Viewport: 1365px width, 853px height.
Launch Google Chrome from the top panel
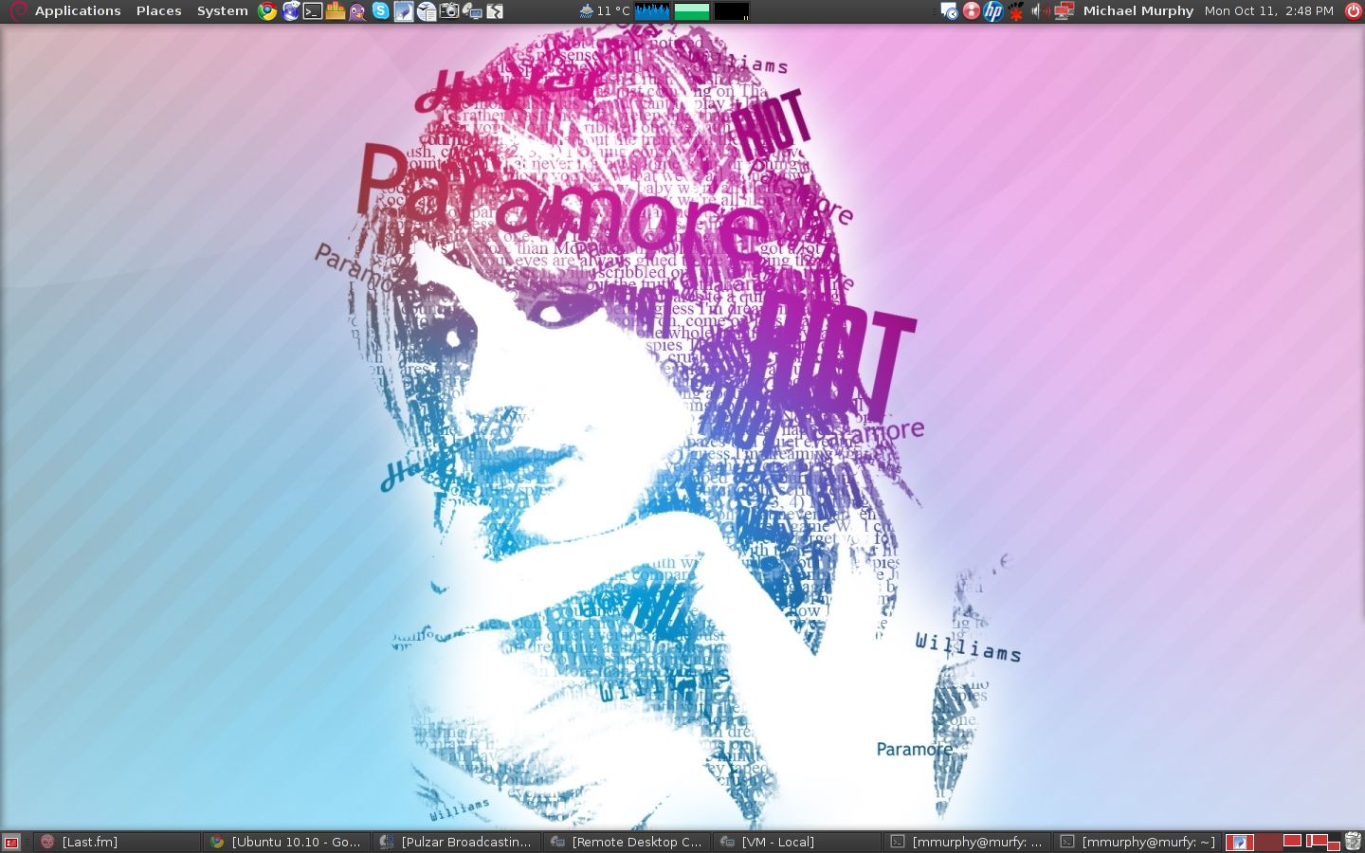pos(268,11)
